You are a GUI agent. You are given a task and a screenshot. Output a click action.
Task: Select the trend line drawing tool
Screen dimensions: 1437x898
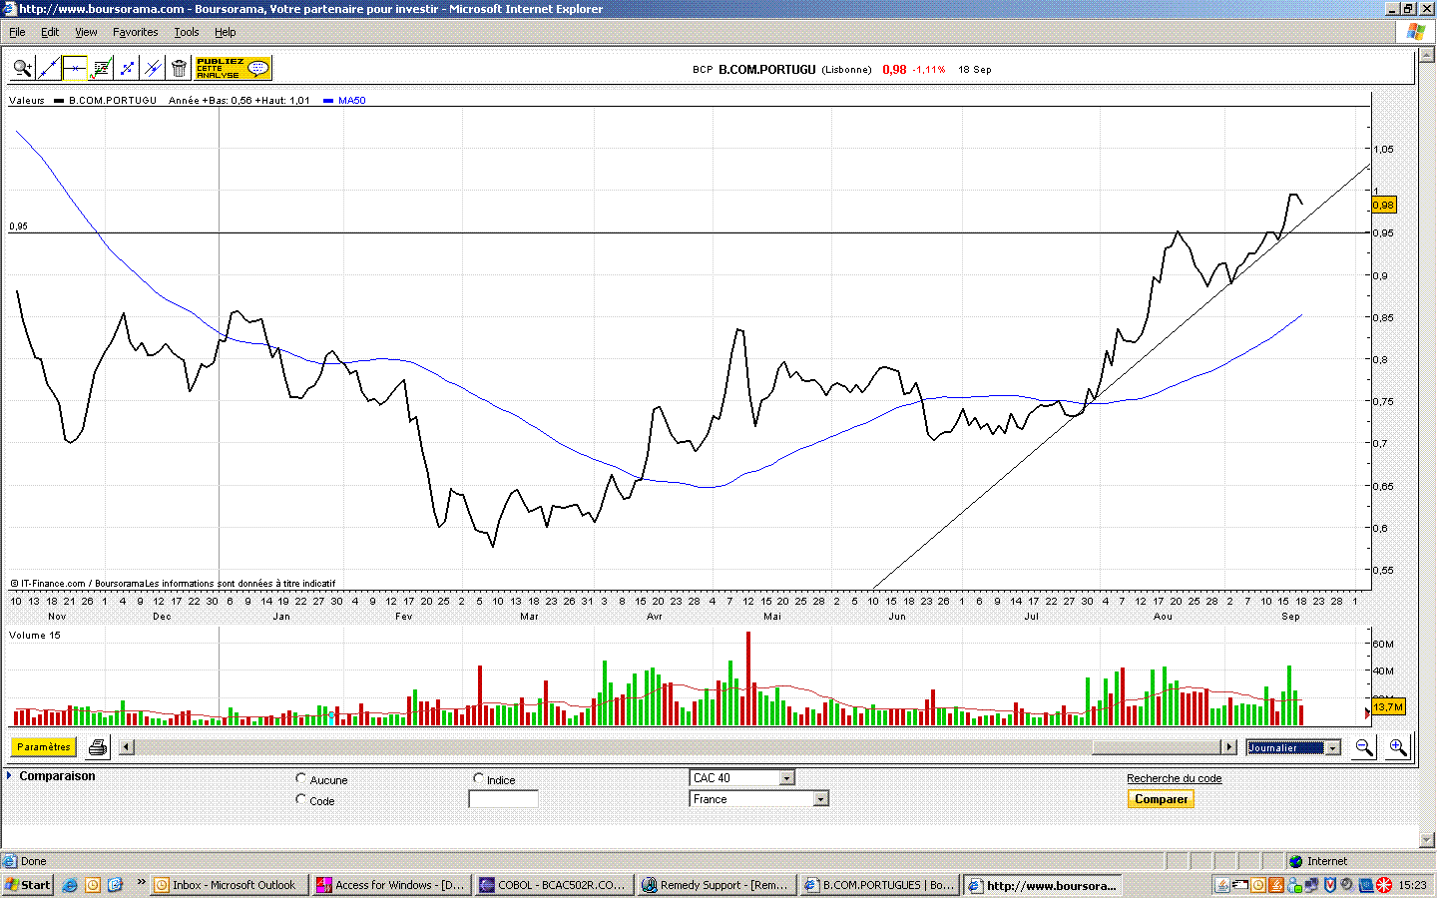(x=48, y=69)
